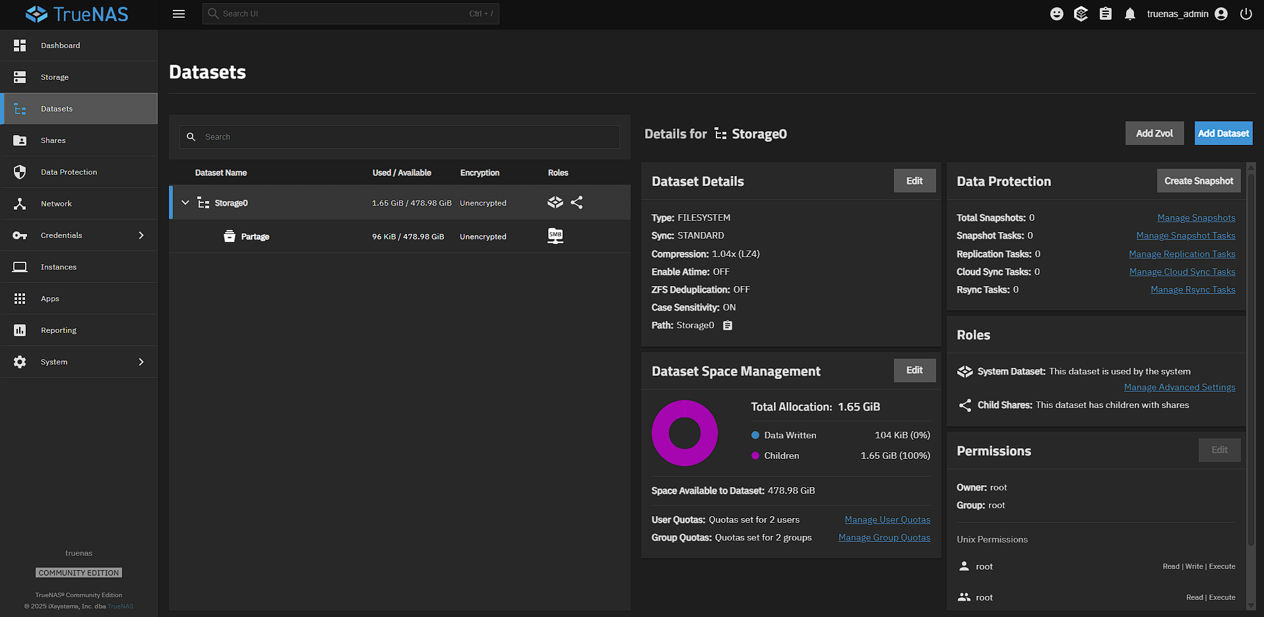Open Manage Replication Tasks link
The image size is (1264, 617).
point(1182,254)
